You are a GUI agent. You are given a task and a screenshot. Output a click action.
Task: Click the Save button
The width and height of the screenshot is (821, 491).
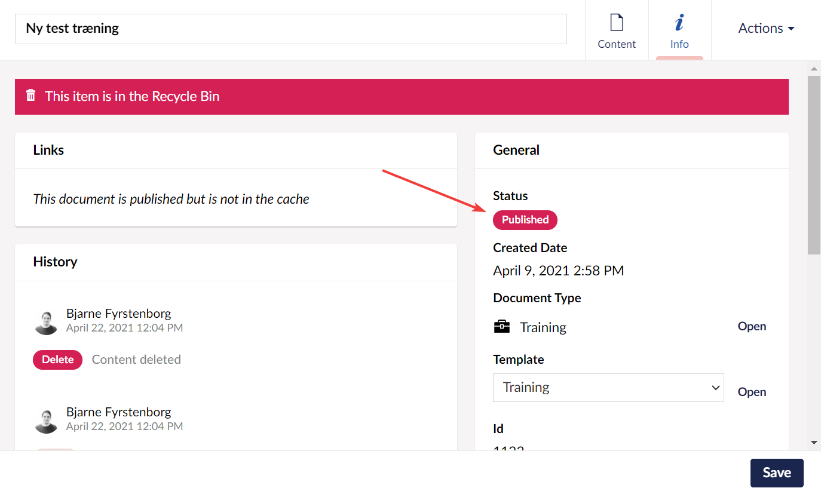[x=776, y=472]
